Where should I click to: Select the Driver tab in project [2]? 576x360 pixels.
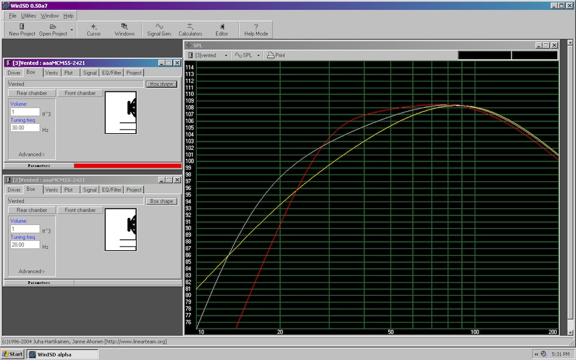[x=14, y=190]
